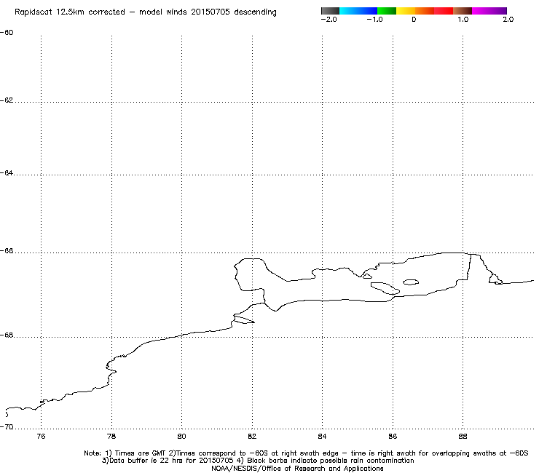Click the magenta segment of the color bar

coord(481,11)
